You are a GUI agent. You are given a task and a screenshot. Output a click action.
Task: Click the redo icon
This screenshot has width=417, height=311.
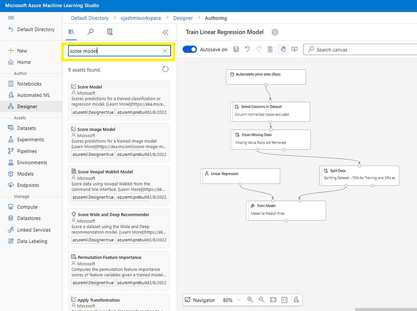[259, 49]
